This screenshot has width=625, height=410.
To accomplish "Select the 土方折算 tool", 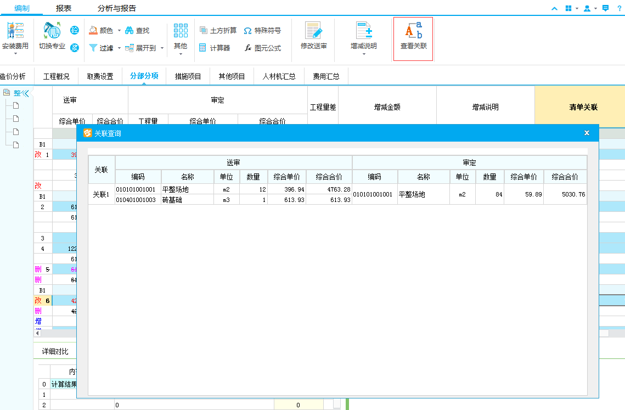I will click(204, 31).
